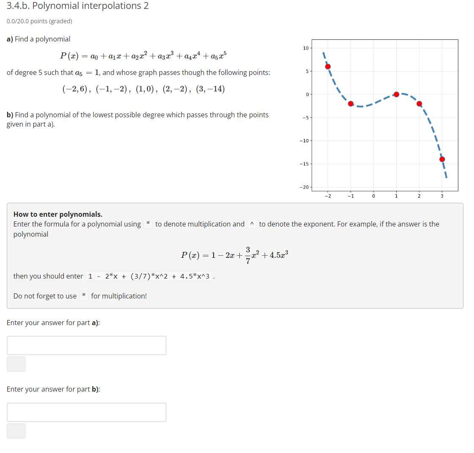Click inside the answer field for part b

coord(86,412)
